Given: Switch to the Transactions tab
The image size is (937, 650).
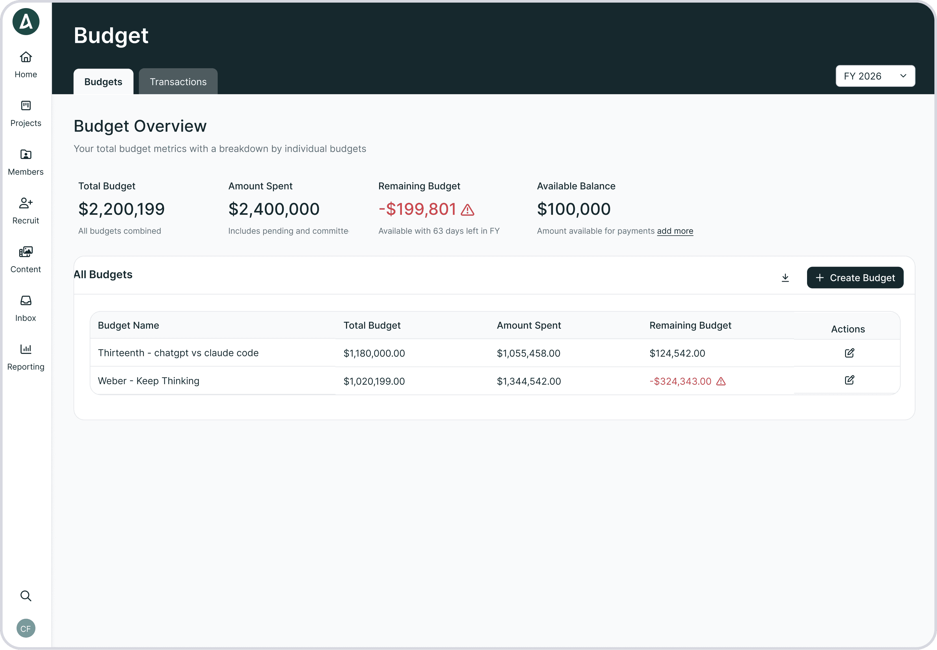Looking at the screenshot, I should [x=178, y=82].
